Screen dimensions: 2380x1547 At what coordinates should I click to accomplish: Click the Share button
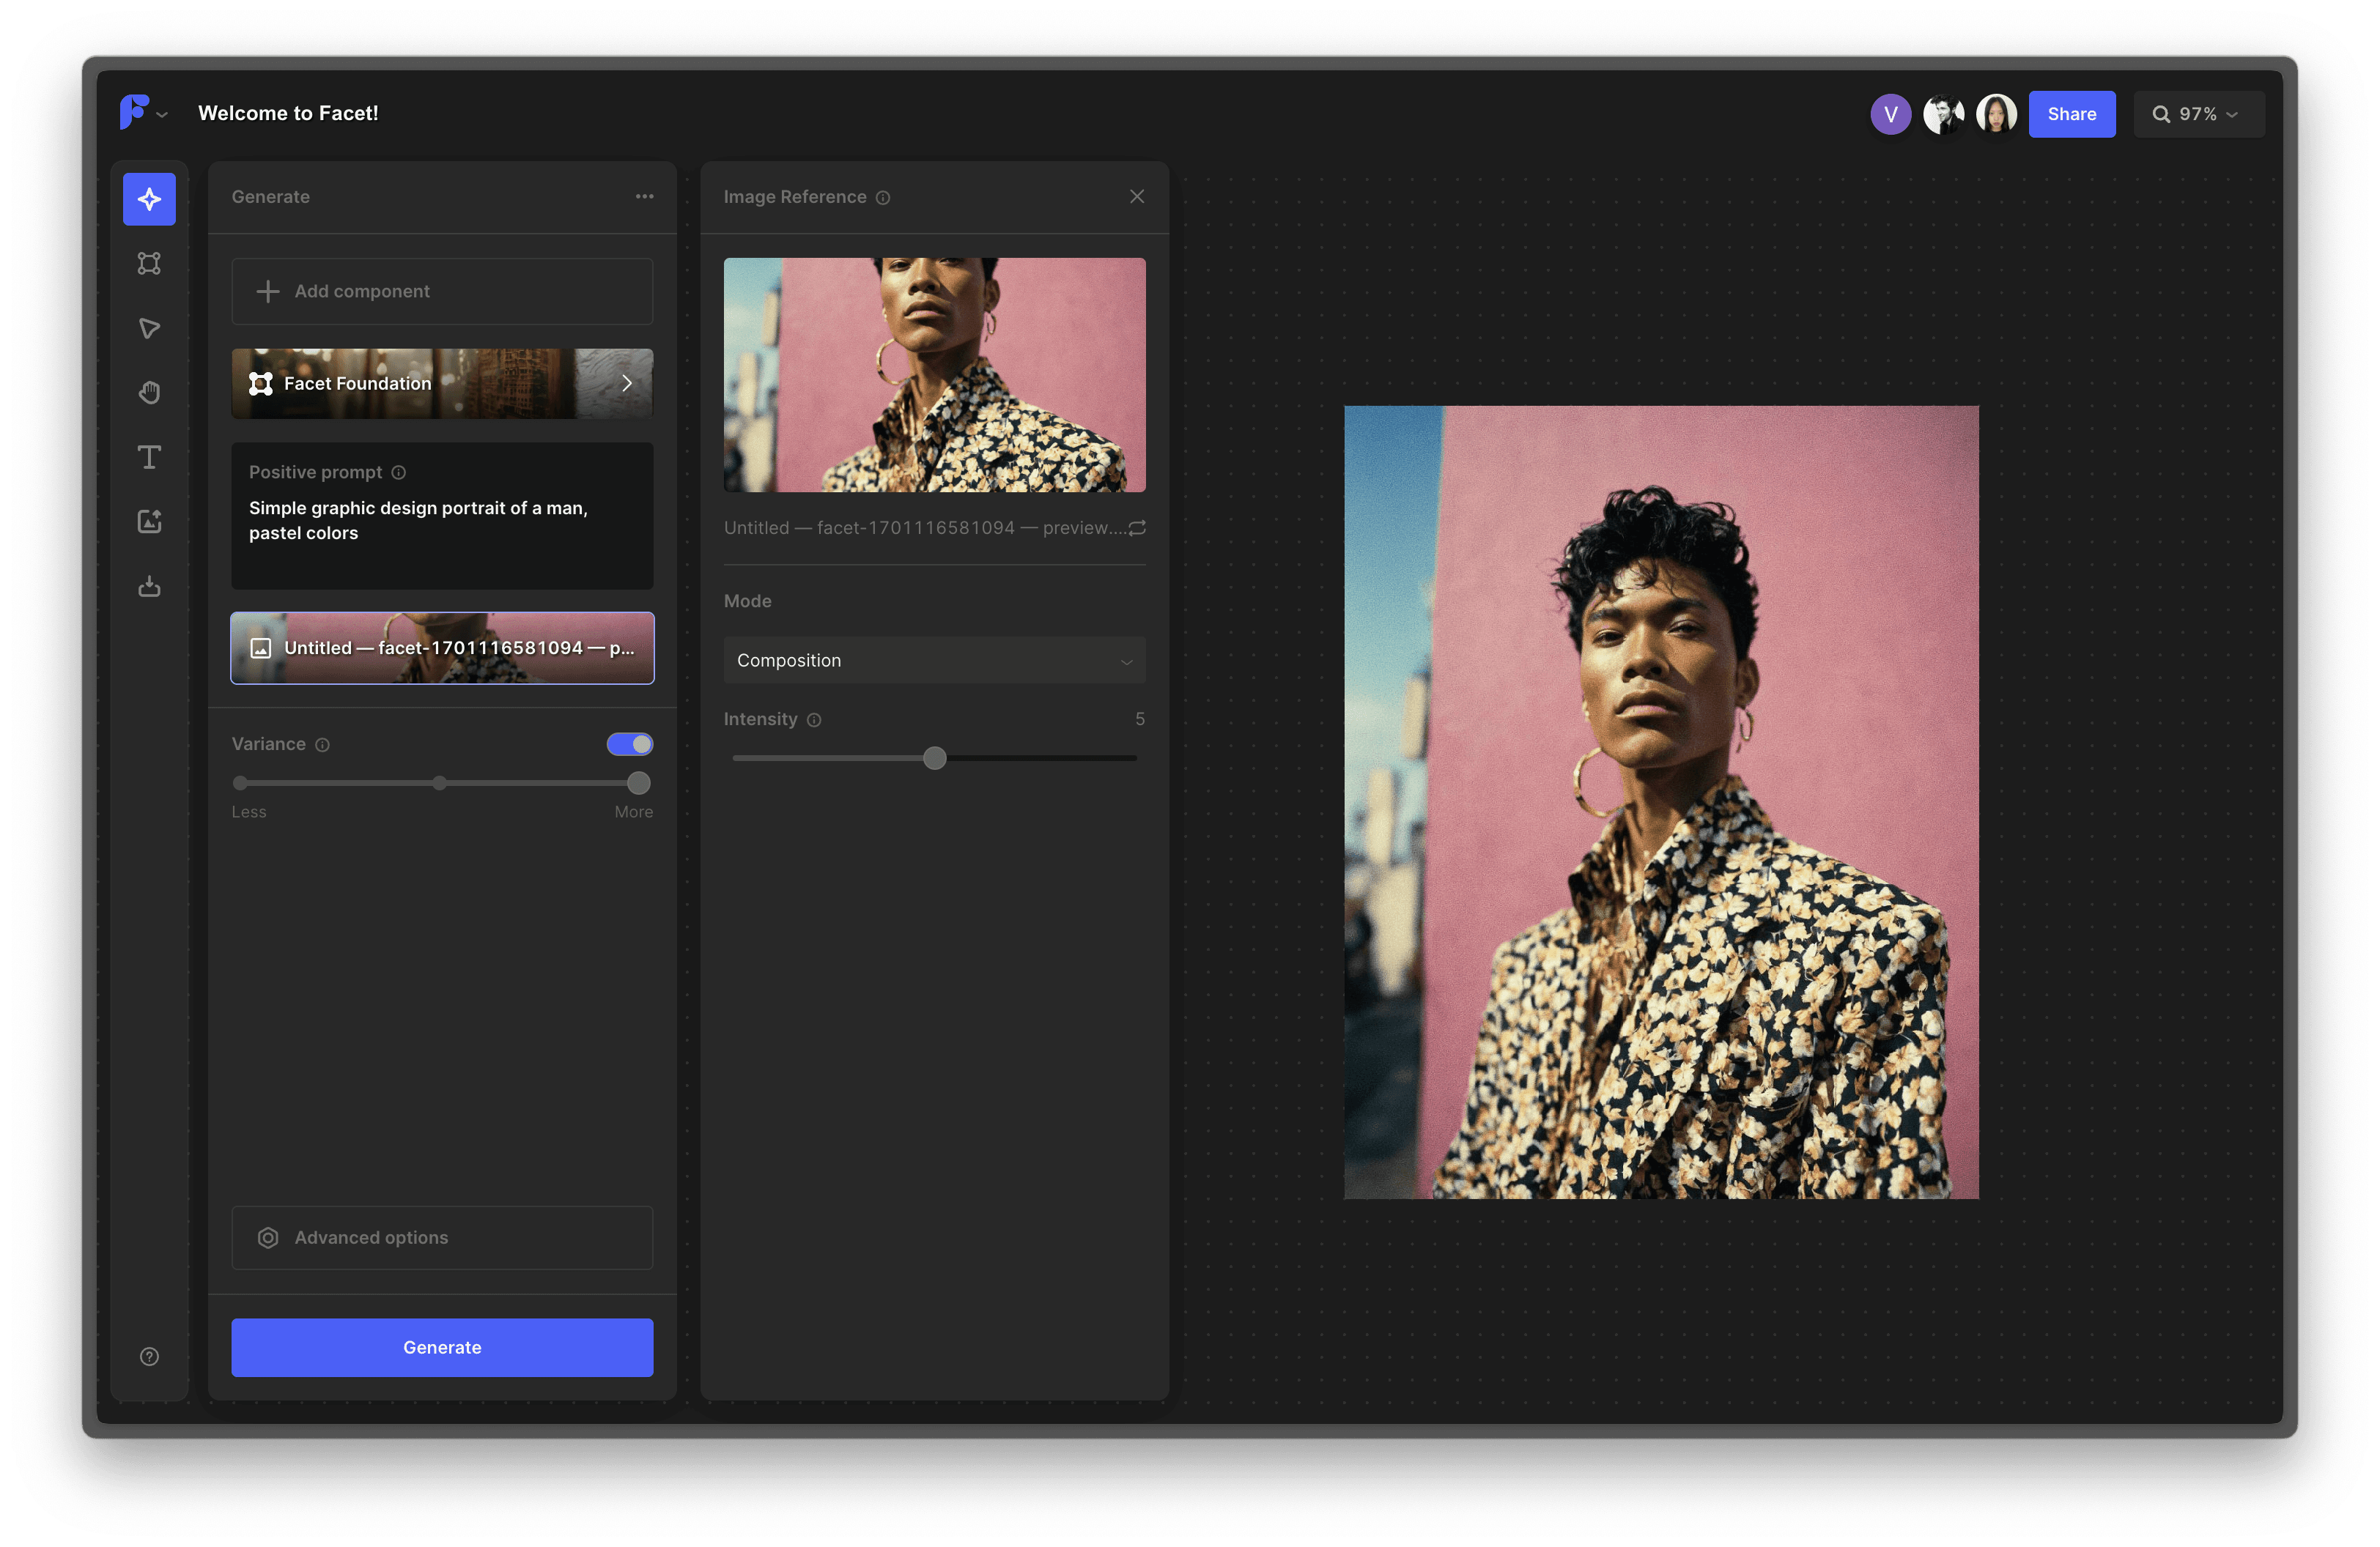(x=2071, y=114)
